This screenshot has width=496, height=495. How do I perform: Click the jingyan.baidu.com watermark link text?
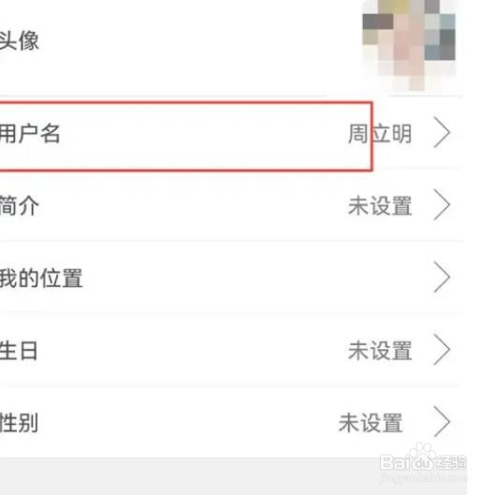[x=423, y=477]
